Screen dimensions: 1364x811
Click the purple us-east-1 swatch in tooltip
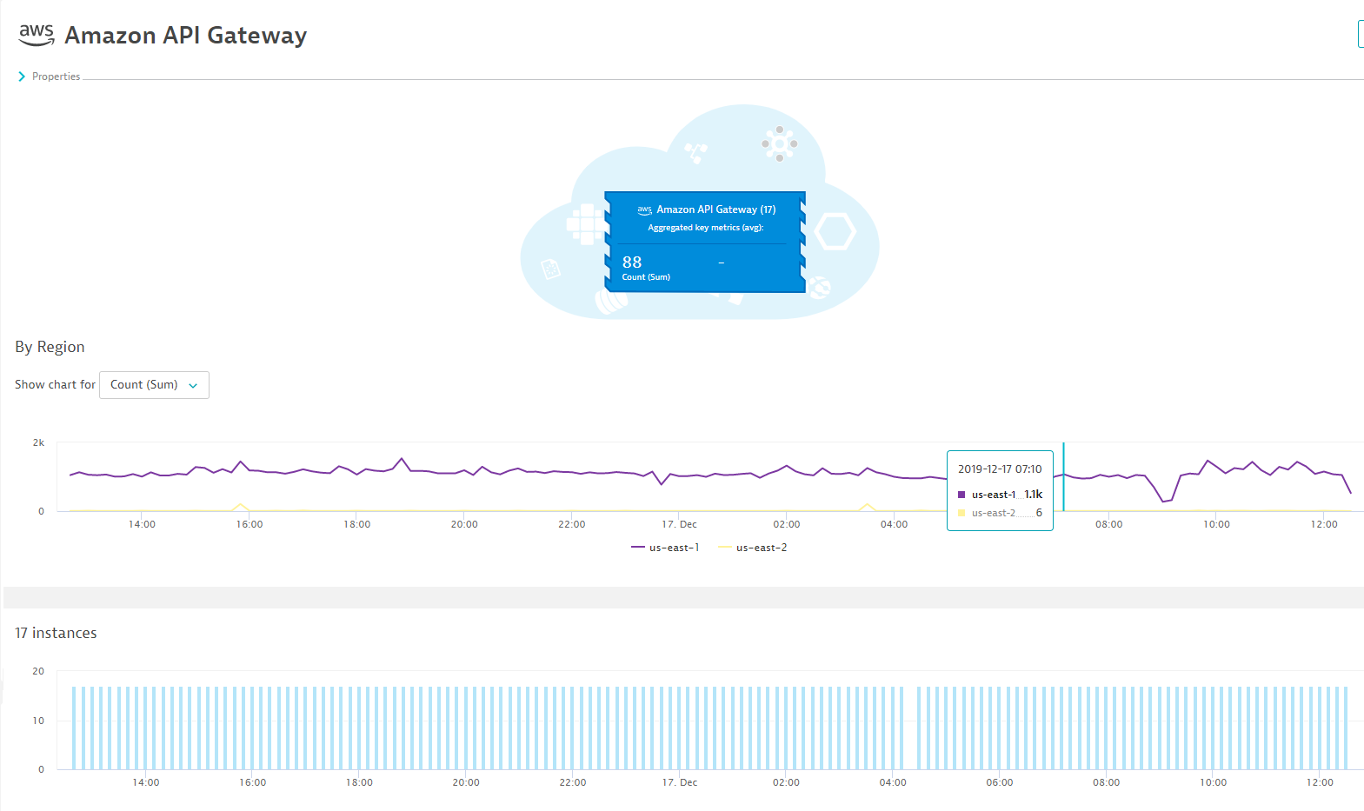(x=961, y=495)
